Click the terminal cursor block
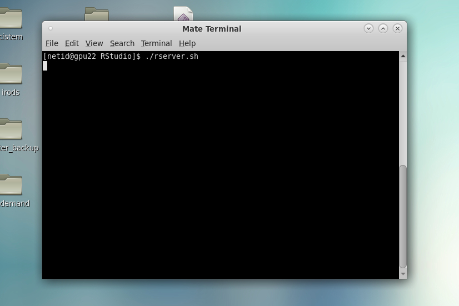This screenshot has width=459, height=306. [x=45, y=66]
